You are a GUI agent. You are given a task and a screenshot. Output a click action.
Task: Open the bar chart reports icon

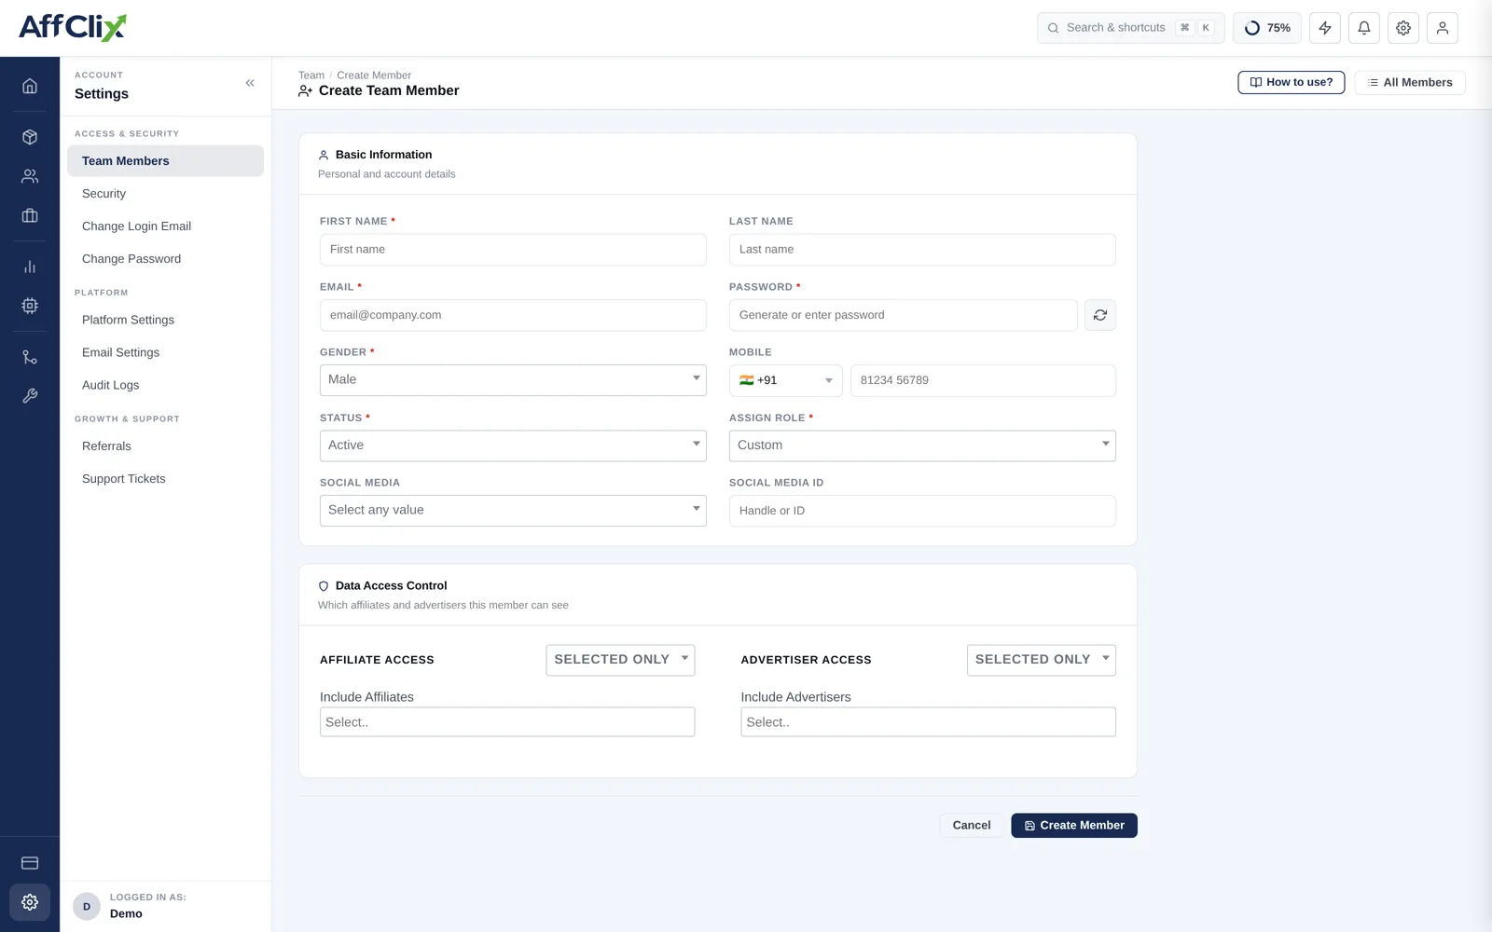pyautogui.click(x=30, y=267)
